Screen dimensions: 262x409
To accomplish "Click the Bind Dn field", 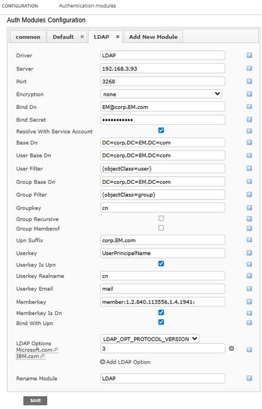I will coord(163,107).
